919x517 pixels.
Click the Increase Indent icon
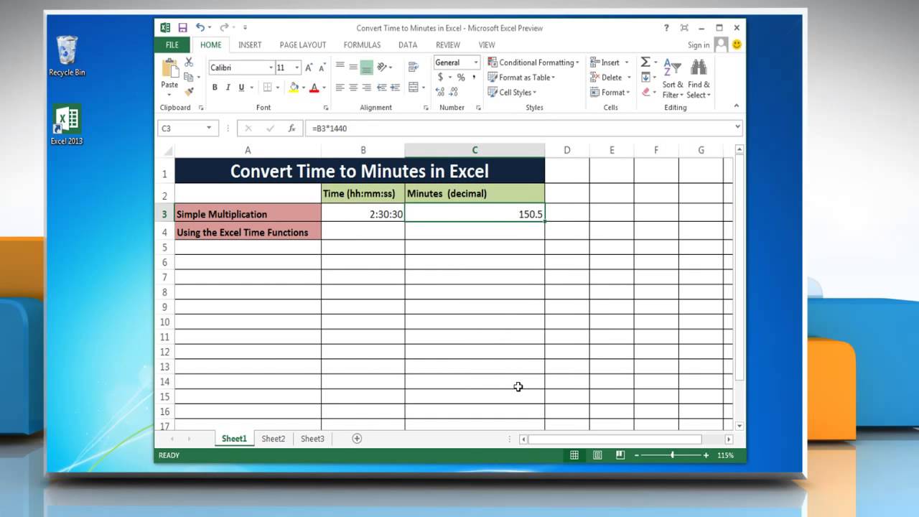coord(395,88)
